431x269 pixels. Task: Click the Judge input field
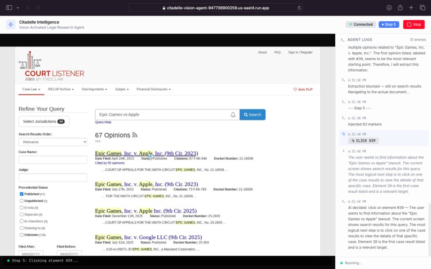coord(53,177)
